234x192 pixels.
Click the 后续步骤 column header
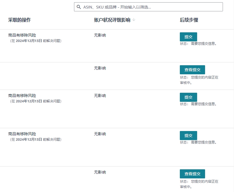pyautogui.click(x=189, y=20)
